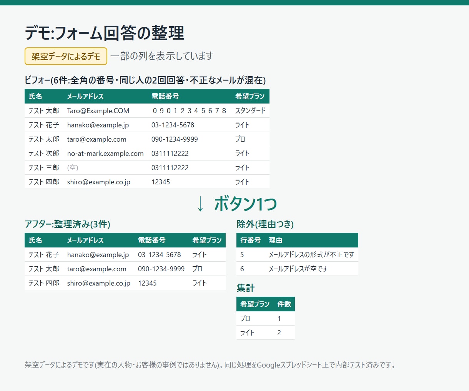Viewport: 469px width, 391px height.
Task: Click テスト 四郎 in the ビフォー table
Action: pos(44,182)
